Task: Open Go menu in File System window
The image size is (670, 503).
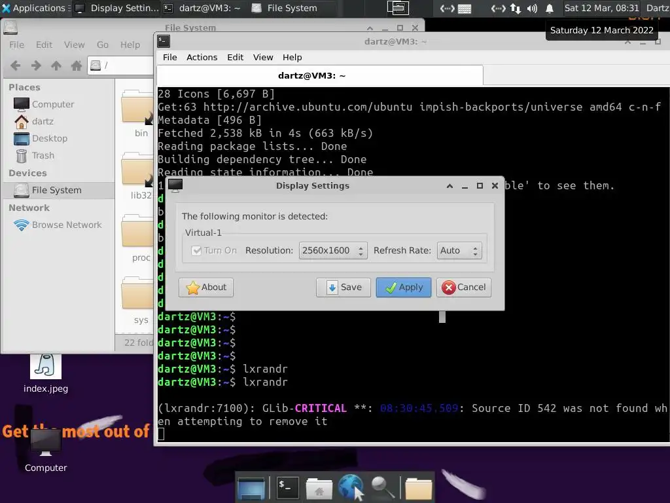Action: pos(103,45)
